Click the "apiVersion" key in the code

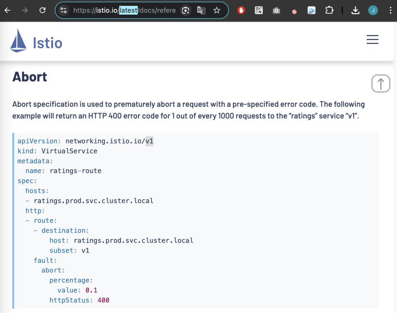pyautogui.click(x=38, y=141)
